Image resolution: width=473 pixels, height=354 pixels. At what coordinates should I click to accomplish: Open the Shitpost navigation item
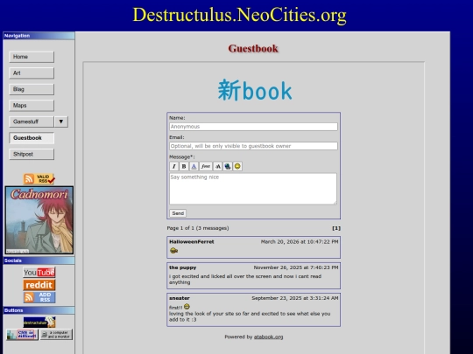(x=32, y=154)
